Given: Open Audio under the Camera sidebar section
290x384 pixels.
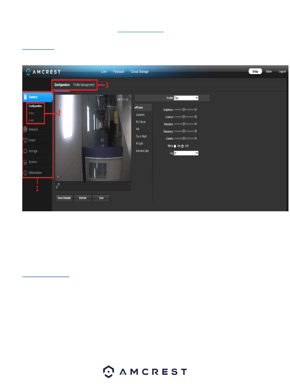Looking at the screenshot, I should [x=31, y=120].
